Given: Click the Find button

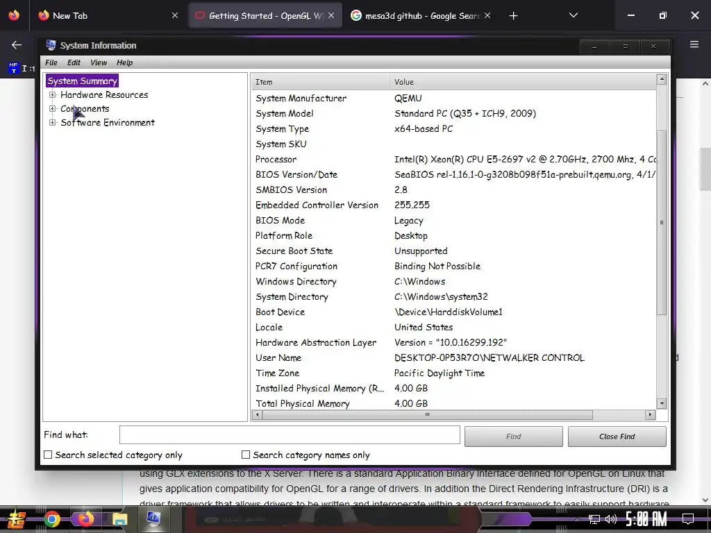Looking at the screenshot, I should [x=513, y=437].
